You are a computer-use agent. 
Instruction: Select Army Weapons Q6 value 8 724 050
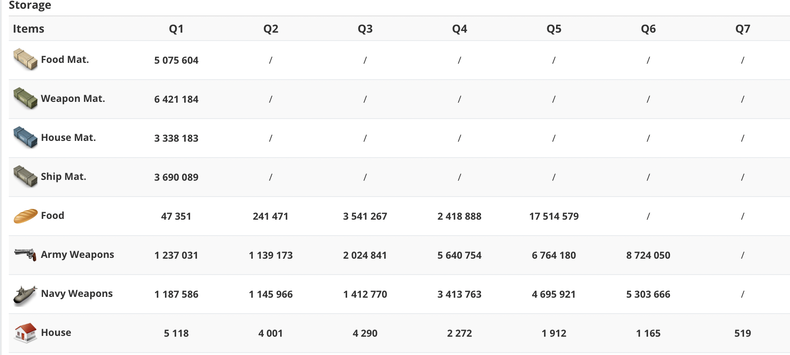point(648,255)
